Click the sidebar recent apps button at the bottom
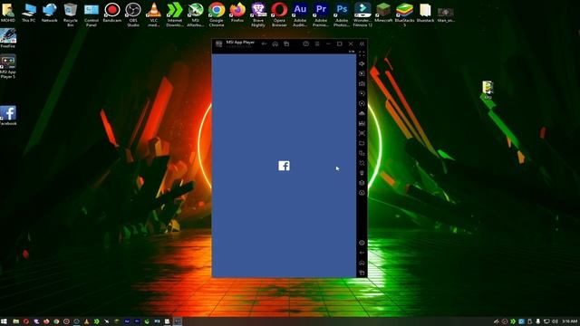This screenshot has height=326, width=580. click(x=362, y=273)
